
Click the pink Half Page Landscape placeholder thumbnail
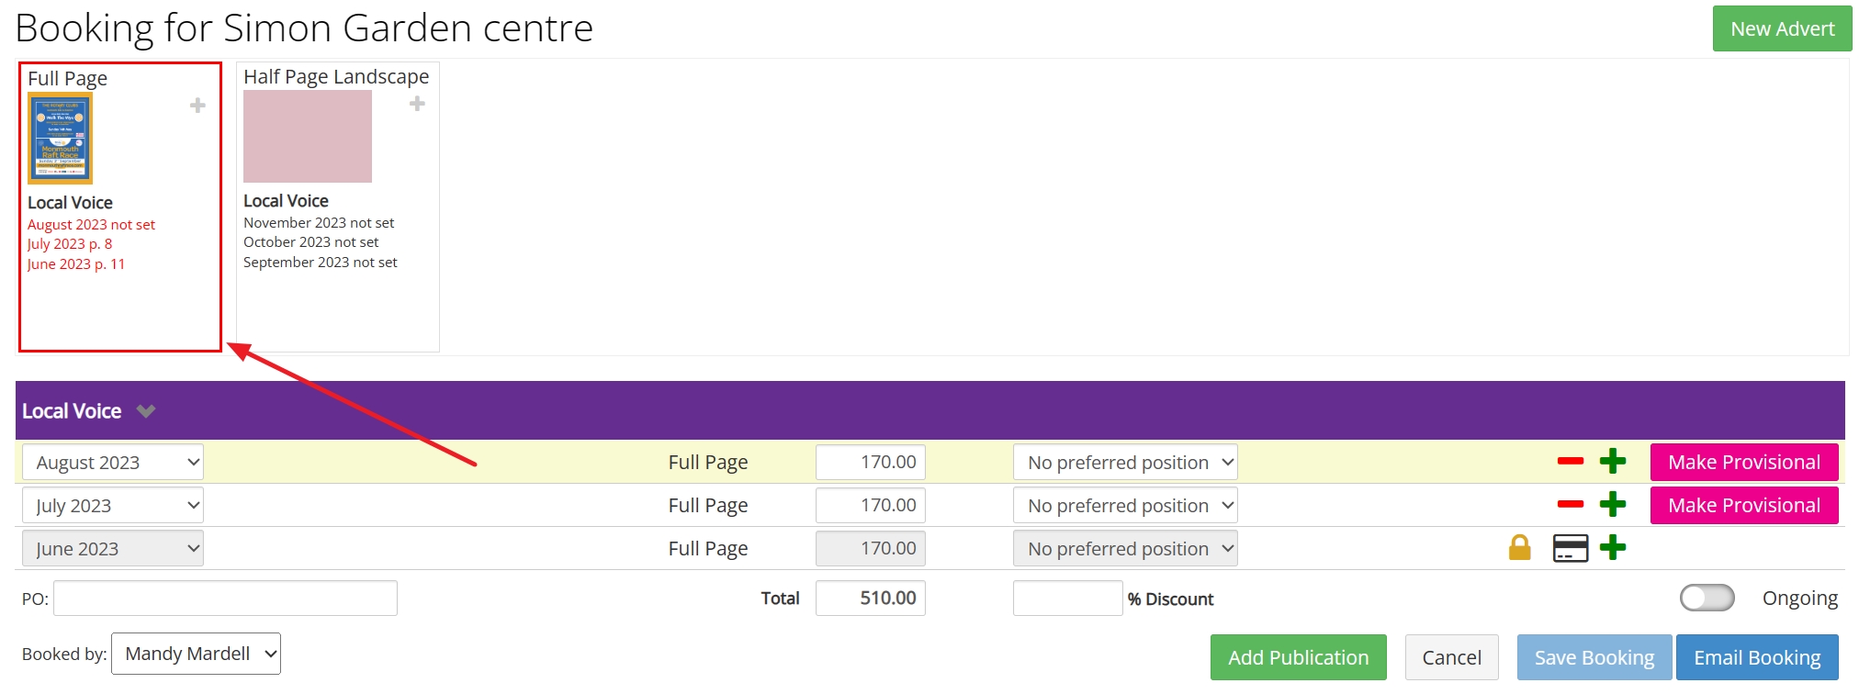(308, 136)
